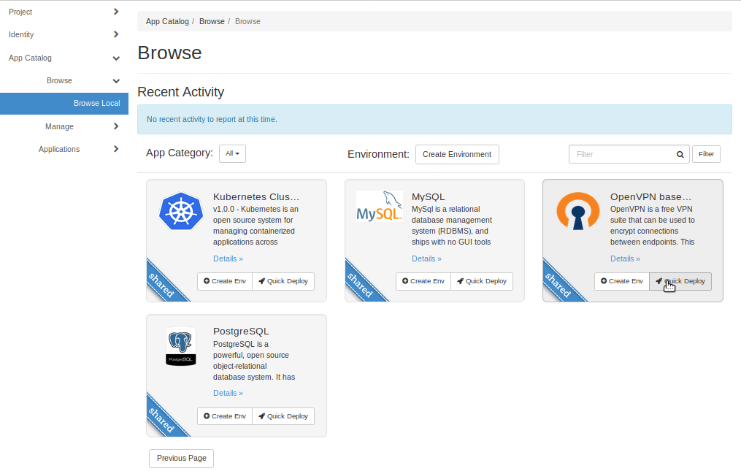Image resolution: width=741 pixels, height=471 pixels.
Task: Select Browse Local in sidebar
Action: point(64,103)
